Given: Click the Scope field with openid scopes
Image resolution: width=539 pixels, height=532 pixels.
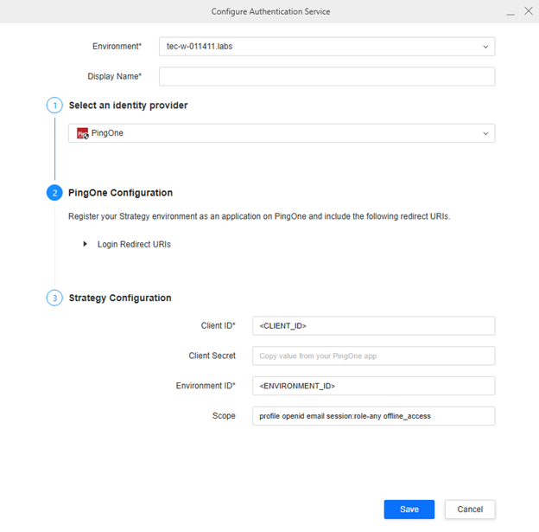Looking at the screenshot, I should coord(373,416).
